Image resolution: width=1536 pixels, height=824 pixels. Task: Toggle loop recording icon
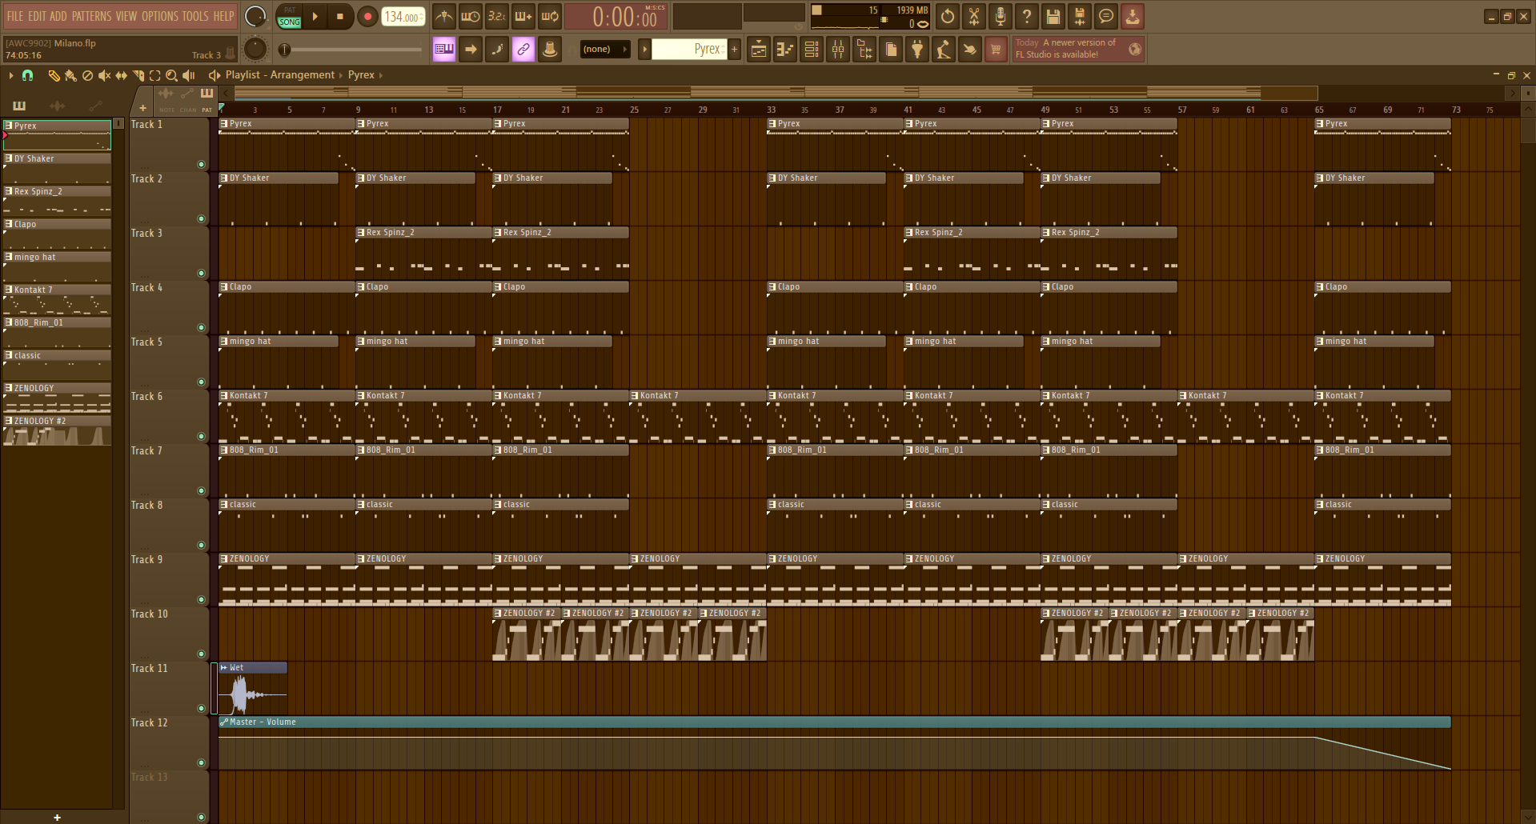[x=550, y=16]
